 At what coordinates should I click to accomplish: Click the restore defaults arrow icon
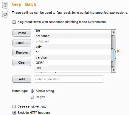coord(5,14)
